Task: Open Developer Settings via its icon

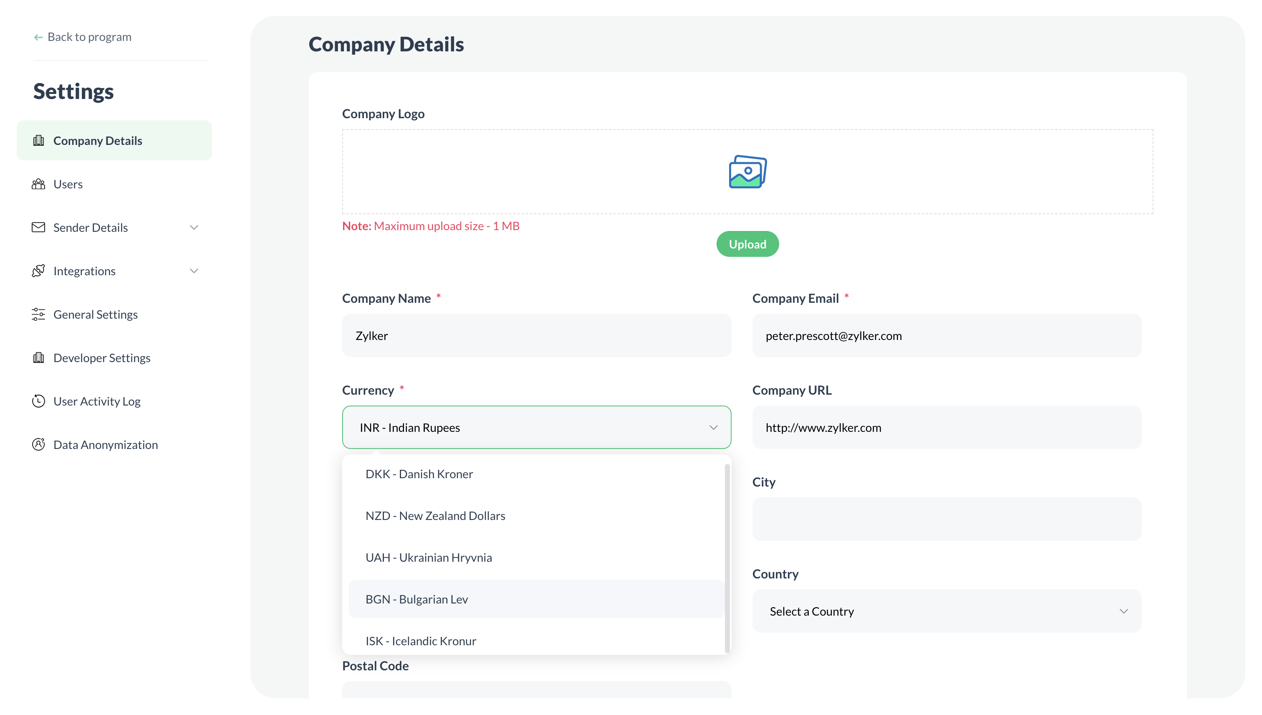Action: tap(39, 357)
